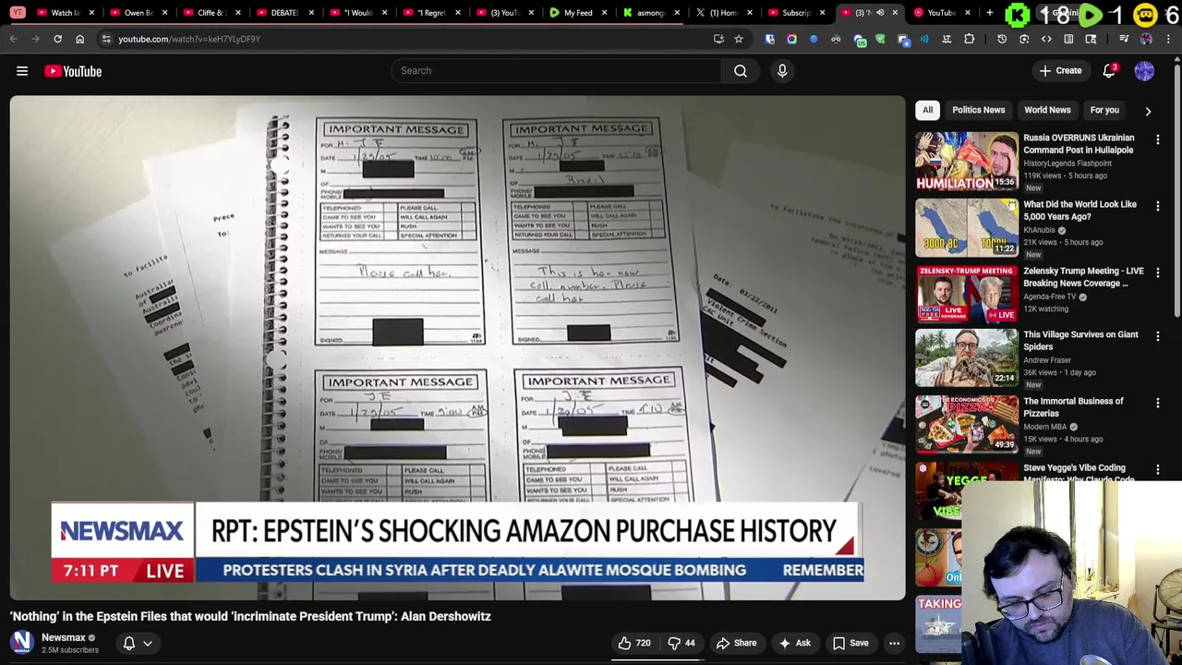Open the Create menu
This screenshot has width=1182, height=665.
click(x=1060, y=70)
